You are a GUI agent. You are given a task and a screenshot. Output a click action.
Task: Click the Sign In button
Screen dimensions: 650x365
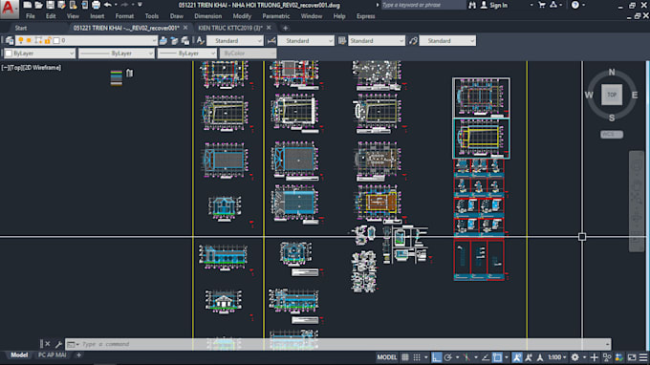click(494, 5)
